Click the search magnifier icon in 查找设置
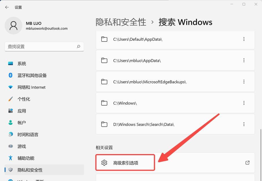 click(x=78, y=47)
